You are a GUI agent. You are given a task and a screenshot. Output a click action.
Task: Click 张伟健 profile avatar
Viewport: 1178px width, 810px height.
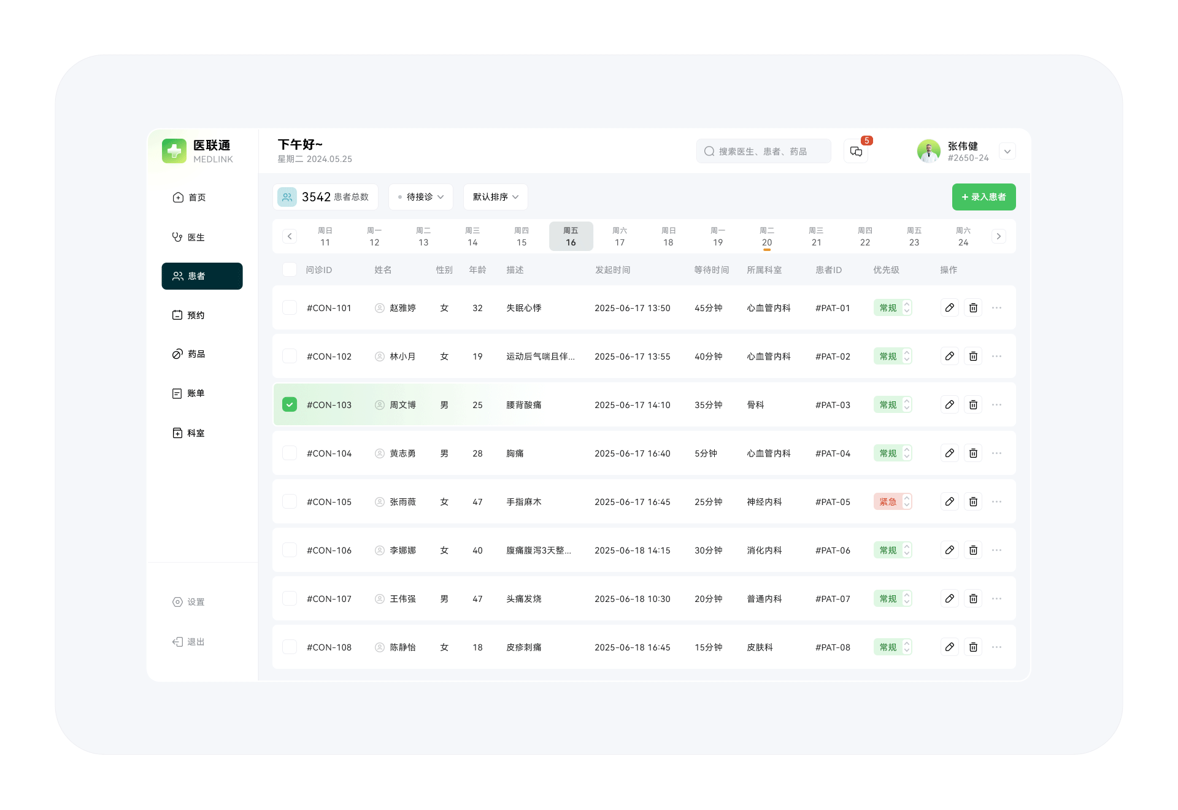(x=928, y=151)
